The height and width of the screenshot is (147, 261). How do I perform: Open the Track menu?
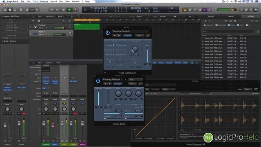click(x=35, y=1)
